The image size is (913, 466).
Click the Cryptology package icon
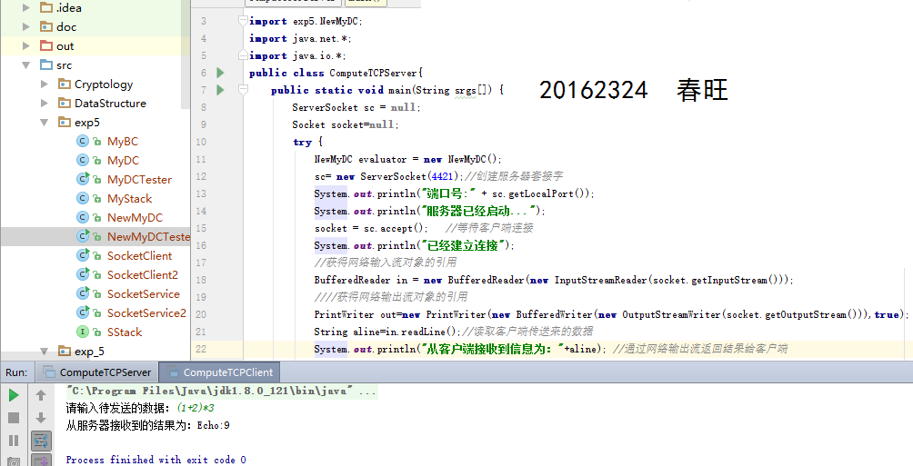pos(65,84)
